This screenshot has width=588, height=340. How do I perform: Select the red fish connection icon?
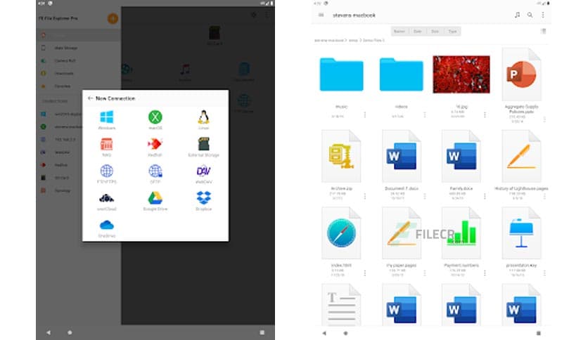pyautogui.click(x=155, y=144)
